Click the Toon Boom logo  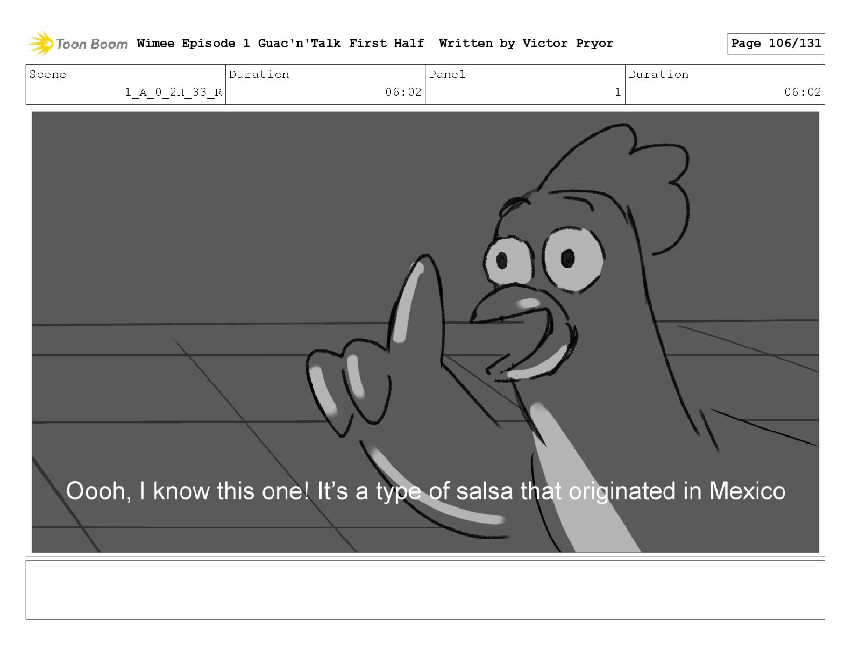[78, 44]
